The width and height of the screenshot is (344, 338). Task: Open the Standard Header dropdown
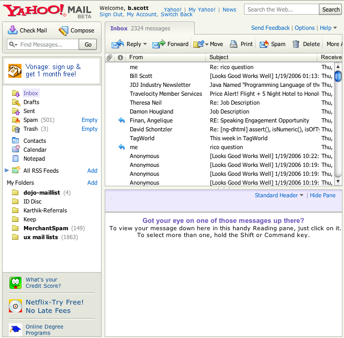pos(301,196)
